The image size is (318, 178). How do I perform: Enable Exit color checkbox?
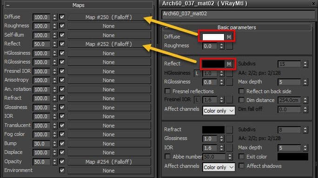pyautogui.click(x=241, y=157)
